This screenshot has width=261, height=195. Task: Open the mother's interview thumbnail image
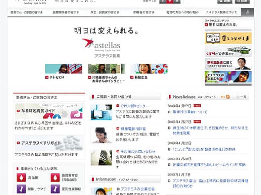[x=107, y=69]
